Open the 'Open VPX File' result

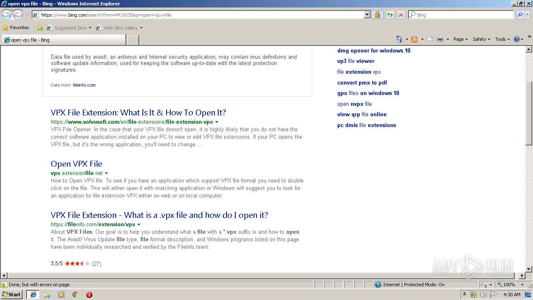coord(76,164)
